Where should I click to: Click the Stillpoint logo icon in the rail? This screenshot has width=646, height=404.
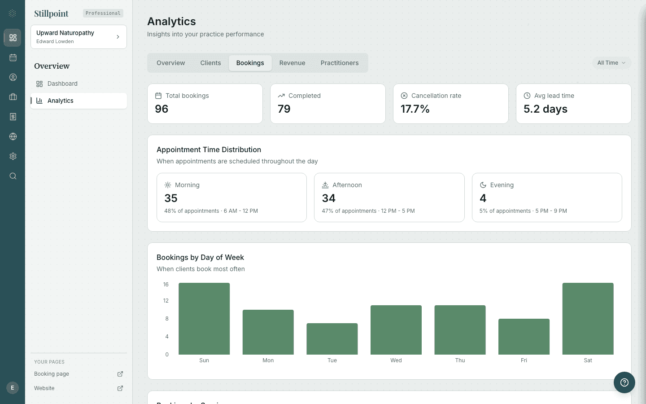pyautogui.click(x=13, y=13)
